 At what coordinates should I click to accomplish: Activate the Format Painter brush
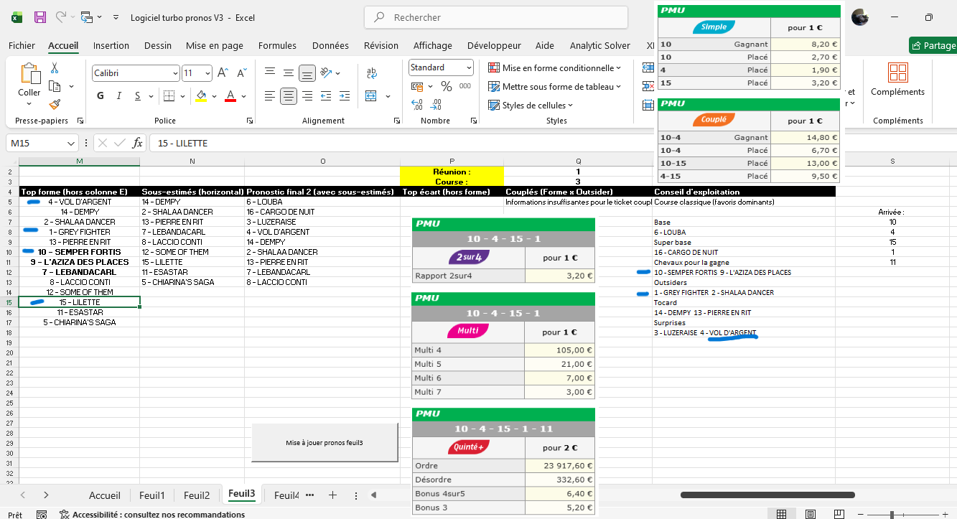55,104
